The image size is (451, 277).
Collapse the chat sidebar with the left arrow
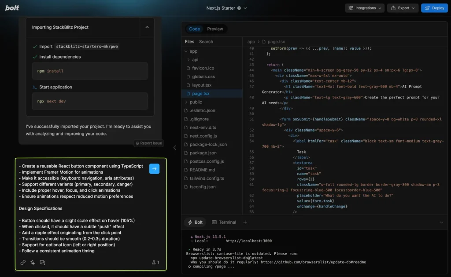(174, 148)
